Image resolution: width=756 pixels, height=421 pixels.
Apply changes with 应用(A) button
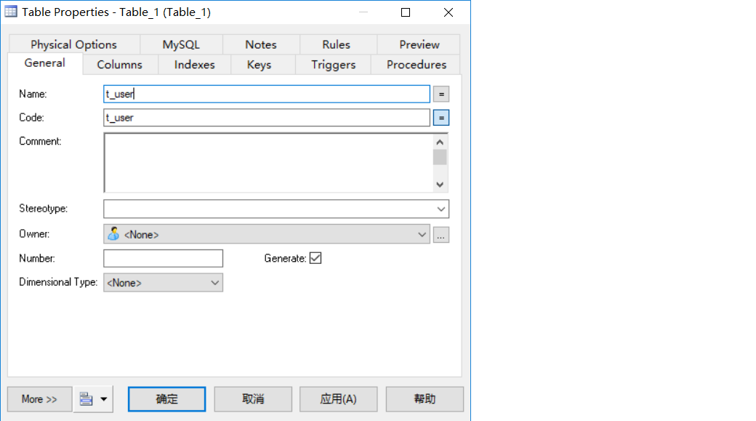(339, 398)
